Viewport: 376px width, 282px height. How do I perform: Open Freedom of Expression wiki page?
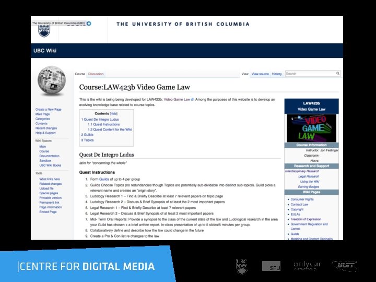(305, 219)
